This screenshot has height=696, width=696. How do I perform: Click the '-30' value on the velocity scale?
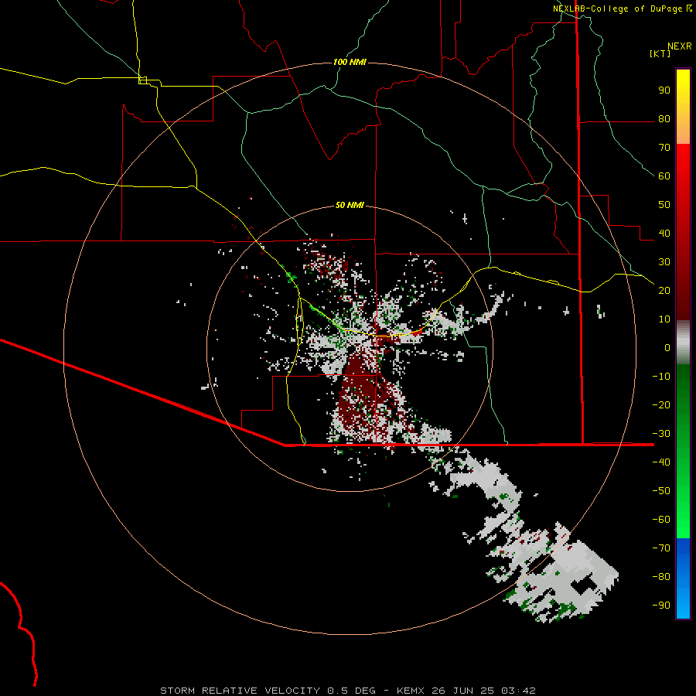click(x=661, y=434)
